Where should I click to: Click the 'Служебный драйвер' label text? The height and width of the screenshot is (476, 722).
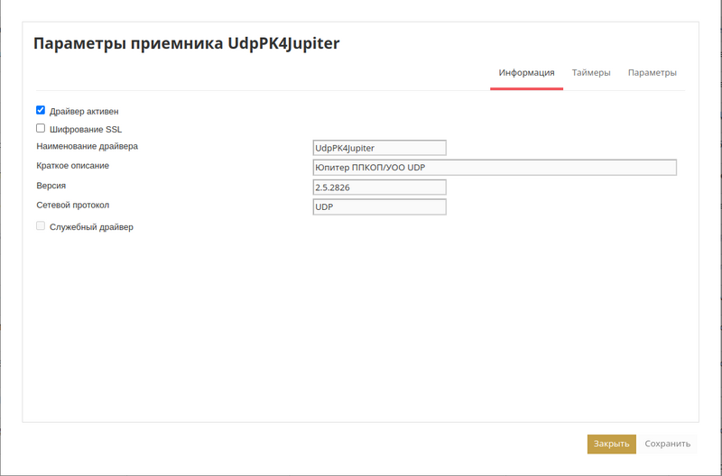[x=91, y=227]
